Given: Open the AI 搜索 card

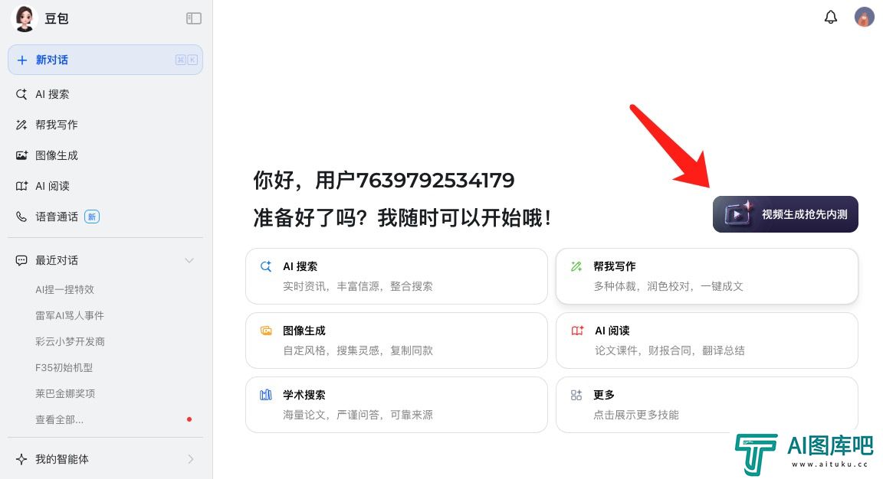Looking at the screenshot, I should [396, 276].
